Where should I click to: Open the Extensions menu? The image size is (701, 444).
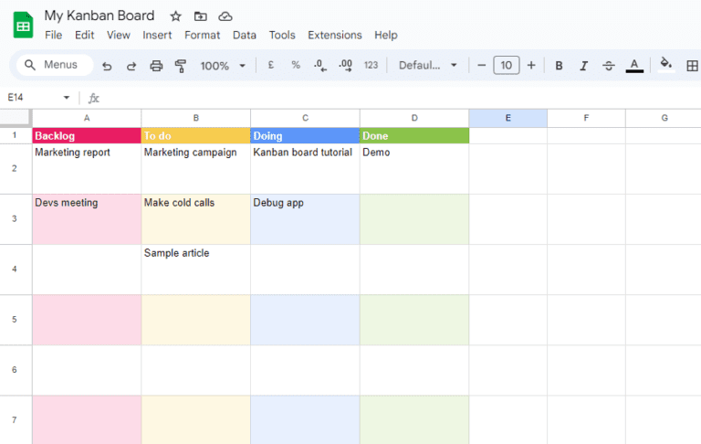click(334, 35)
